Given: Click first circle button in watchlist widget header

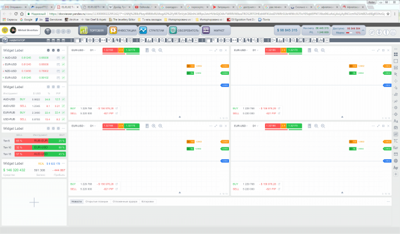Looking at the screenshot, I should click(48, 50).
